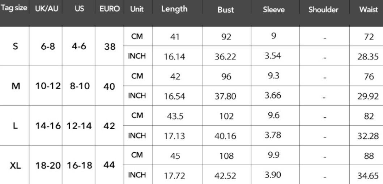The image size is (383, 184).
Task: Click the S tag size cell
Action: [x=15, y=47]
